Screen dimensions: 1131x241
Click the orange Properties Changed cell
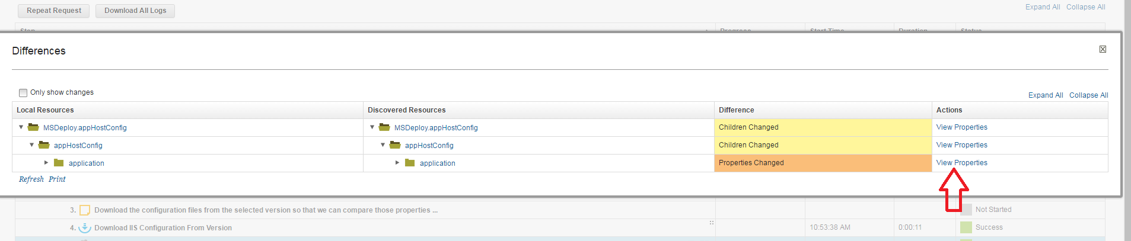(x=823, y=163)
